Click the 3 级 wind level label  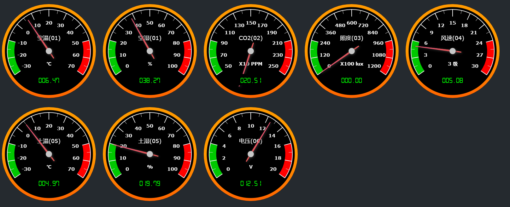point(453,64)
